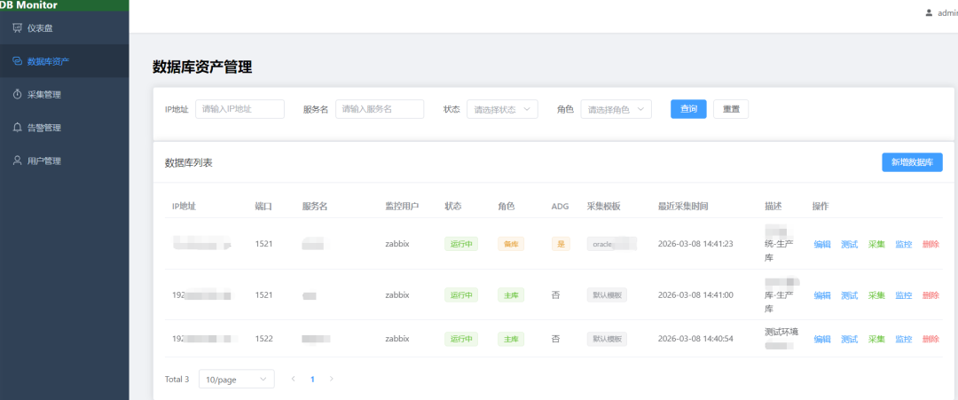
Task: Click the 备库 role tag
Action: tap(511, 244)
